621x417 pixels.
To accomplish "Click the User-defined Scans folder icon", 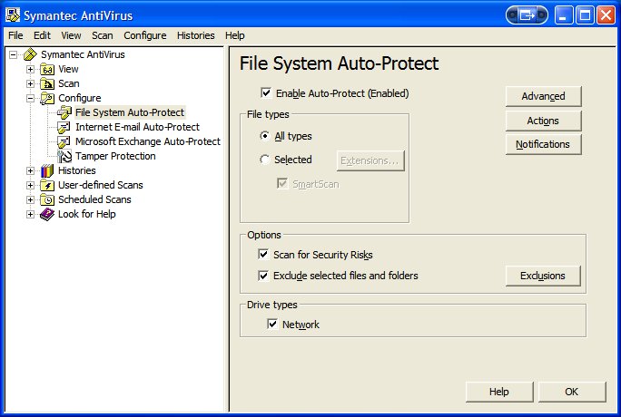I will click(47, 185).
